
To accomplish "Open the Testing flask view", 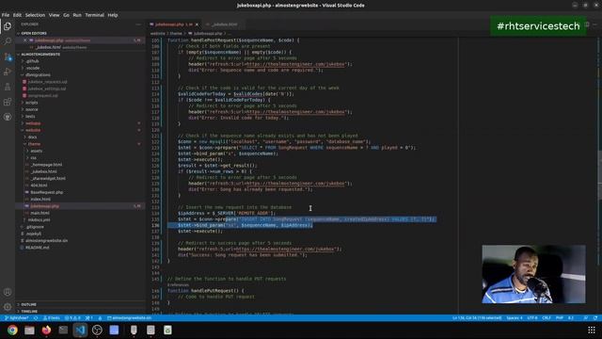I will (8, 87).
